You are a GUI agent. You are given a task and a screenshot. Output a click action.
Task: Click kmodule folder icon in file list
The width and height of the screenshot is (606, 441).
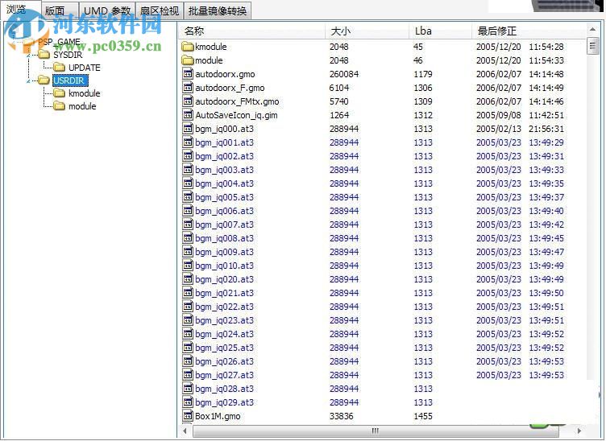[188, 47]
